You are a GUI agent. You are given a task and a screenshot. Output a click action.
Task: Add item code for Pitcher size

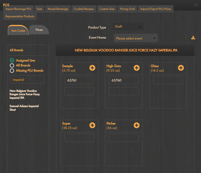click(x=136, y=125)
